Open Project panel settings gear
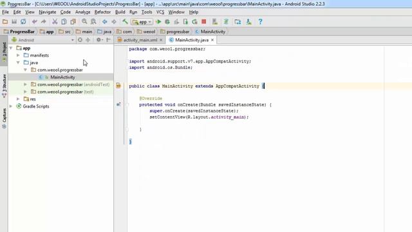Screen dimensions: 412x232 [99, 40]
